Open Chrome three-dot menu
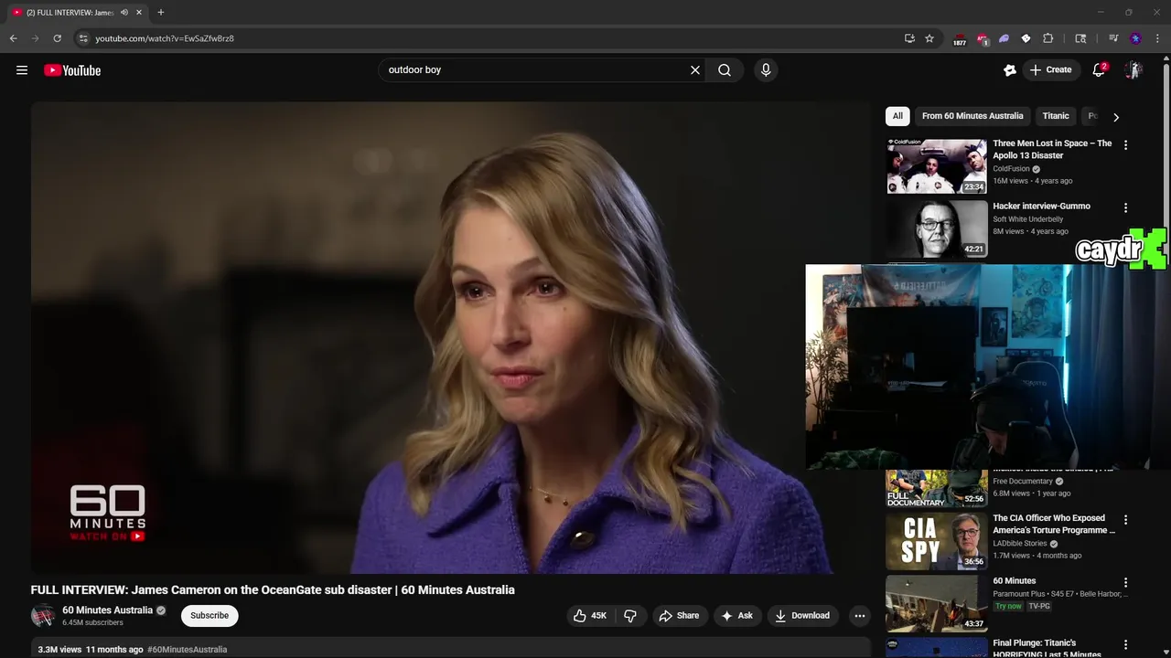Screen dimensions: 1171x658 point(1157,38)
